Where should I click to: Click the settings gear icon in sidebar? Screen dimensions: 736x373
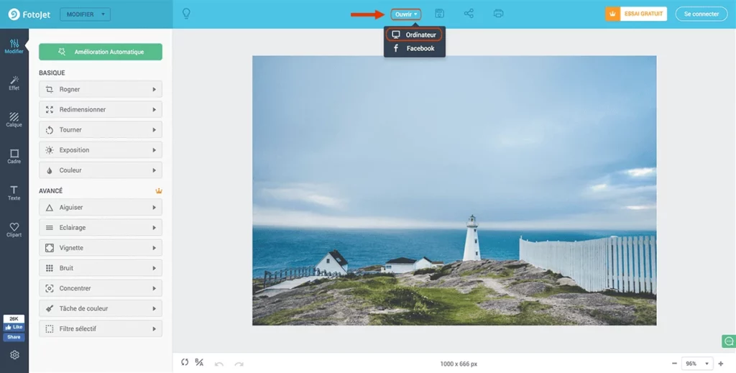point(14,355)
